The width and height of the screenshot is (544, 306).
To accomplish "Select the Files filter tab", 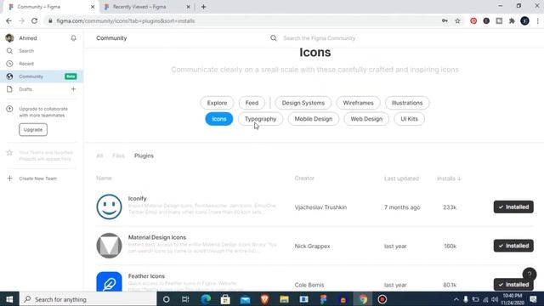I will coord(118,156).
